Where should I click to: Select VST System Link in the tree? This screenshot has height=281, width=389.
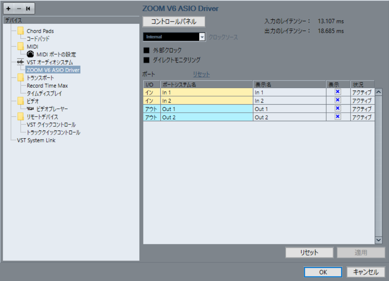(x=36, y=140)
